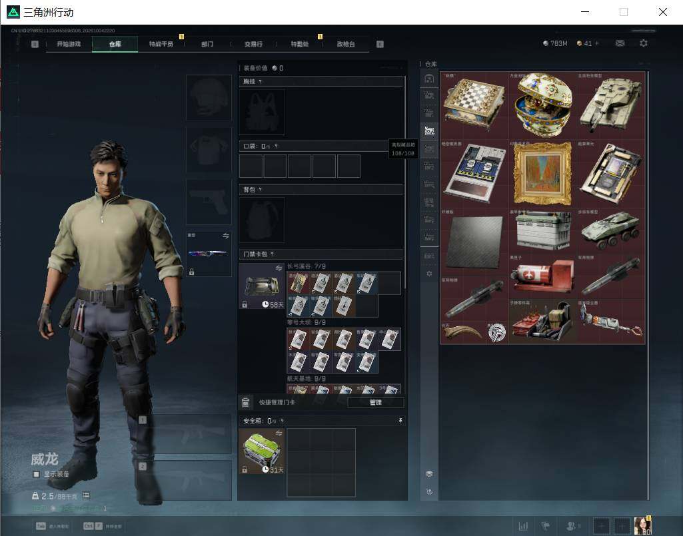Screen dimensions: 683x536
Task: Open the weight details list icon
Action: pos(86,495)
